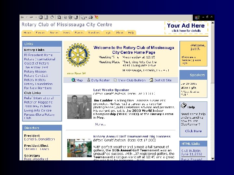Click the Help panel Click Here link
The height and width of the screenshot is (175, 234).
[x=193, y=131]
